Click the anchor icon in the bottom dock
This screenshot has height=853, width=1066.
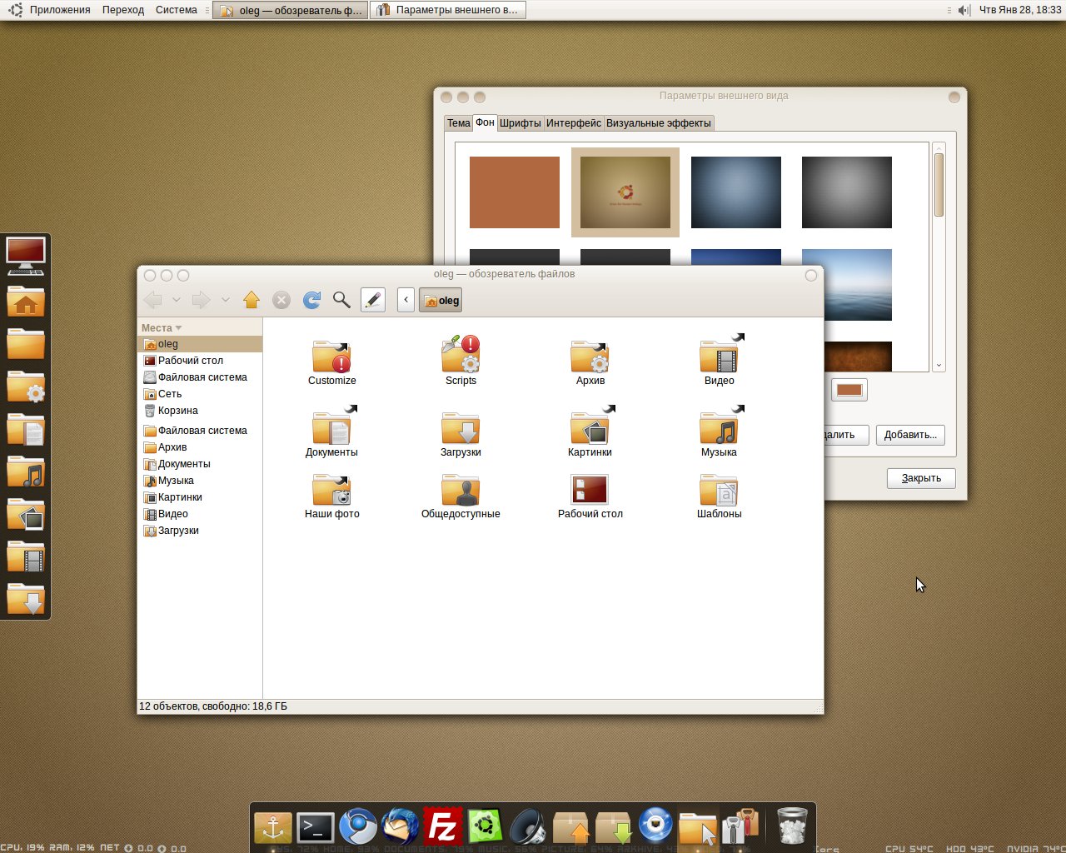tap(273, 827)
